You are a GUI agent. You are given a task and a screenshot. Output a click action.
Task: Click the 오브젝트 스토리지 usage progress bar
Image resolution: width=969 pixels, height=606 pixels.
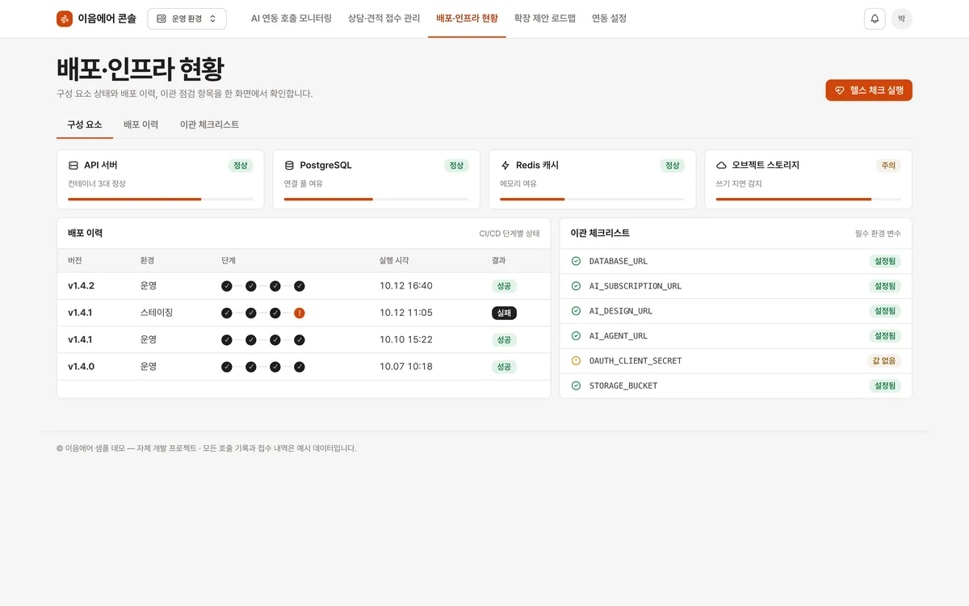(x=808, y=199)
